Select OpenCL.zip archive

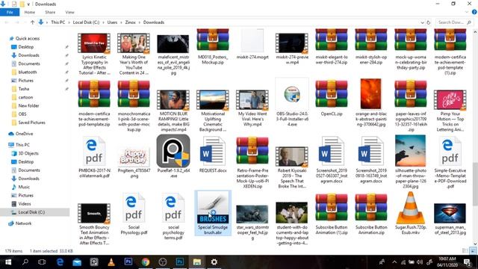point(332,98)
